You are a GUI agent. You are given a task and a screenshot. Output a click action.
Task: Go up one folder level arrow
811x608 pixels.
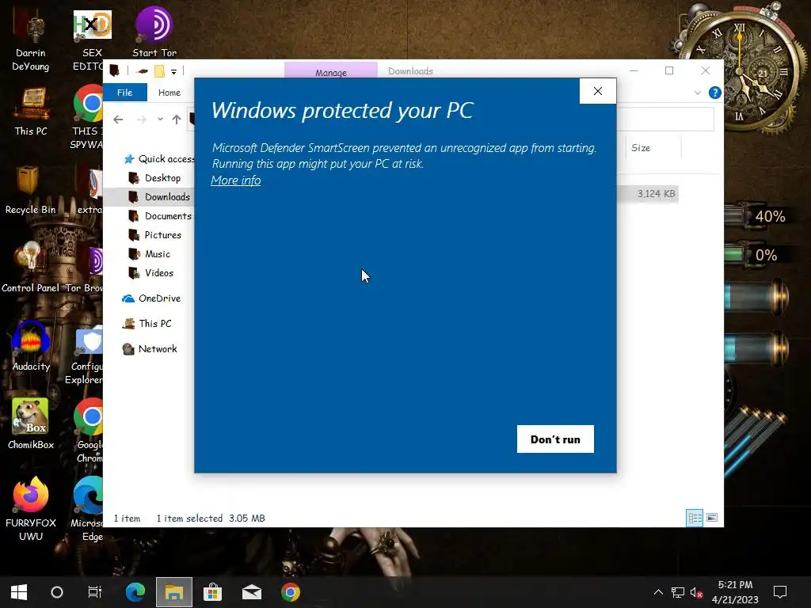click(x=177, y=120)
